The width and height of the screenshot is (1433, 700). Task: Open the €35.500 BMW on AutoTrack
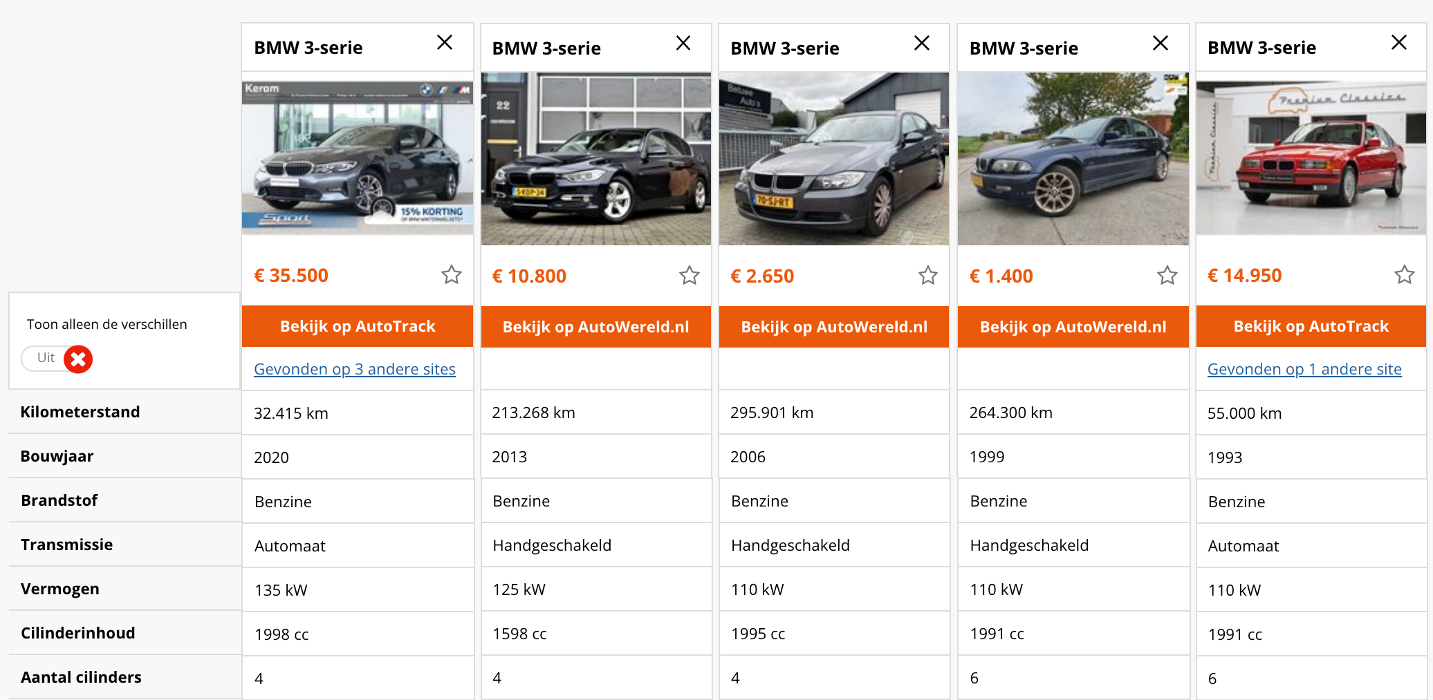(x=358, y=326)
